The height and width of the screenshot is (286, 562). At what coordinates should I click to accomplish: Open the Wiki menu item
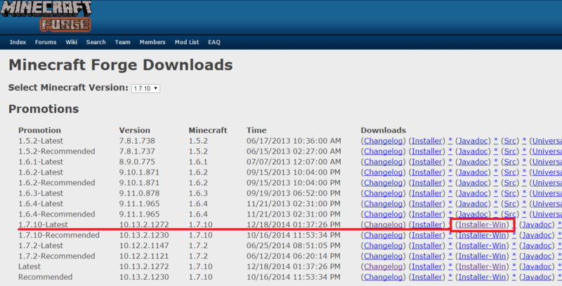[72, 42]
